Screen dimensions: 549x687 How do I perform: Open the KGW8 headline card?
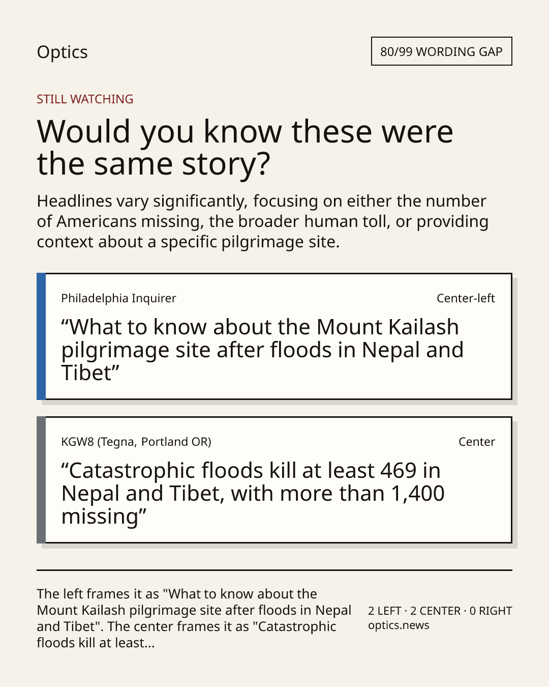tap(274, 480)
